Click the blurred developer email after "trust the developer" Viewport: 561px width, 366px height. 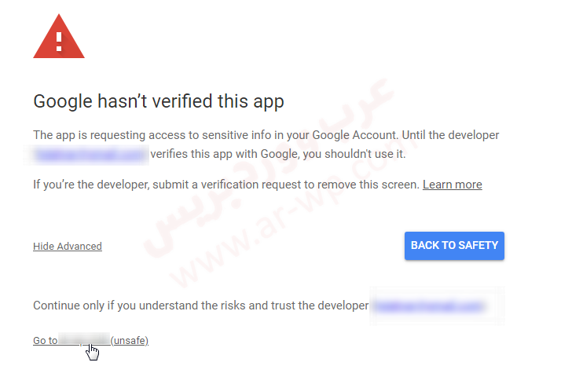click(429, 306)
